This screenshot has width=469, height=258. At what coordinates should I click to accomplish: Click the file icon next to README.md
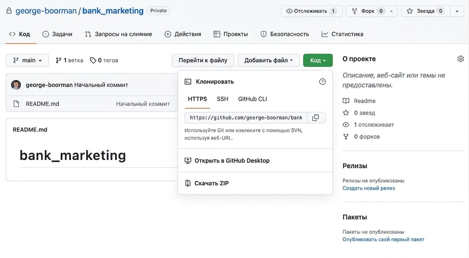point(16,104)
